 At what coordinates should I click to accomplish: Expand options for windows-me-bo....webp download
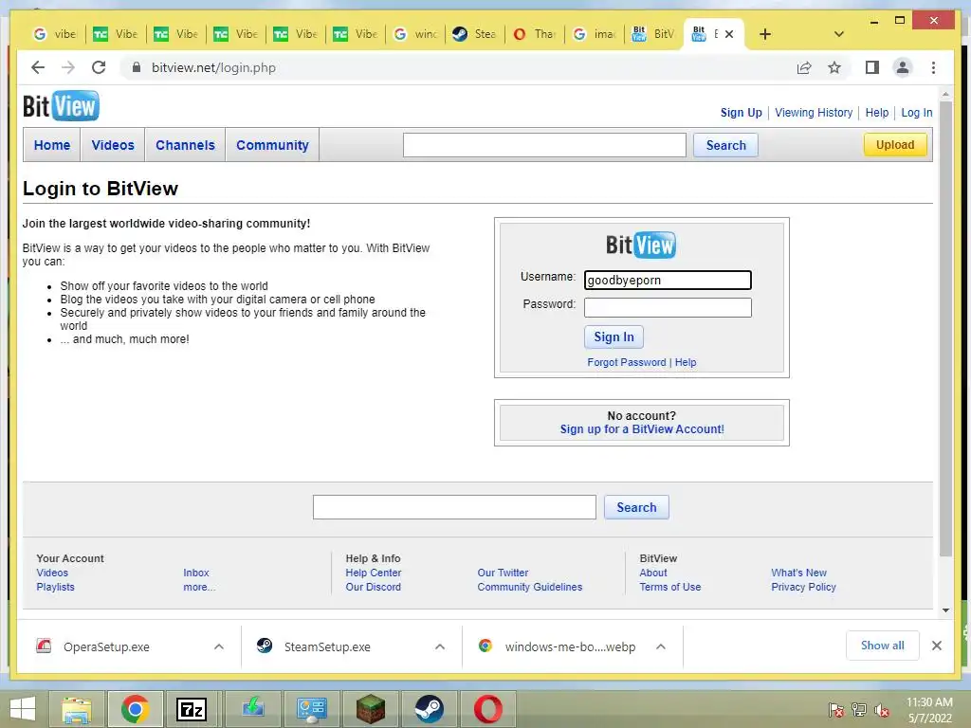(661, 646)
